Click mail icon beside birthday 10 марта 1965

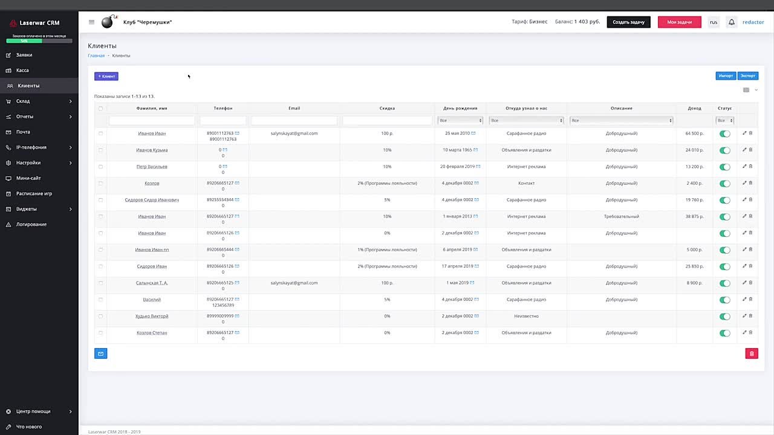click(x=476, y=150)
